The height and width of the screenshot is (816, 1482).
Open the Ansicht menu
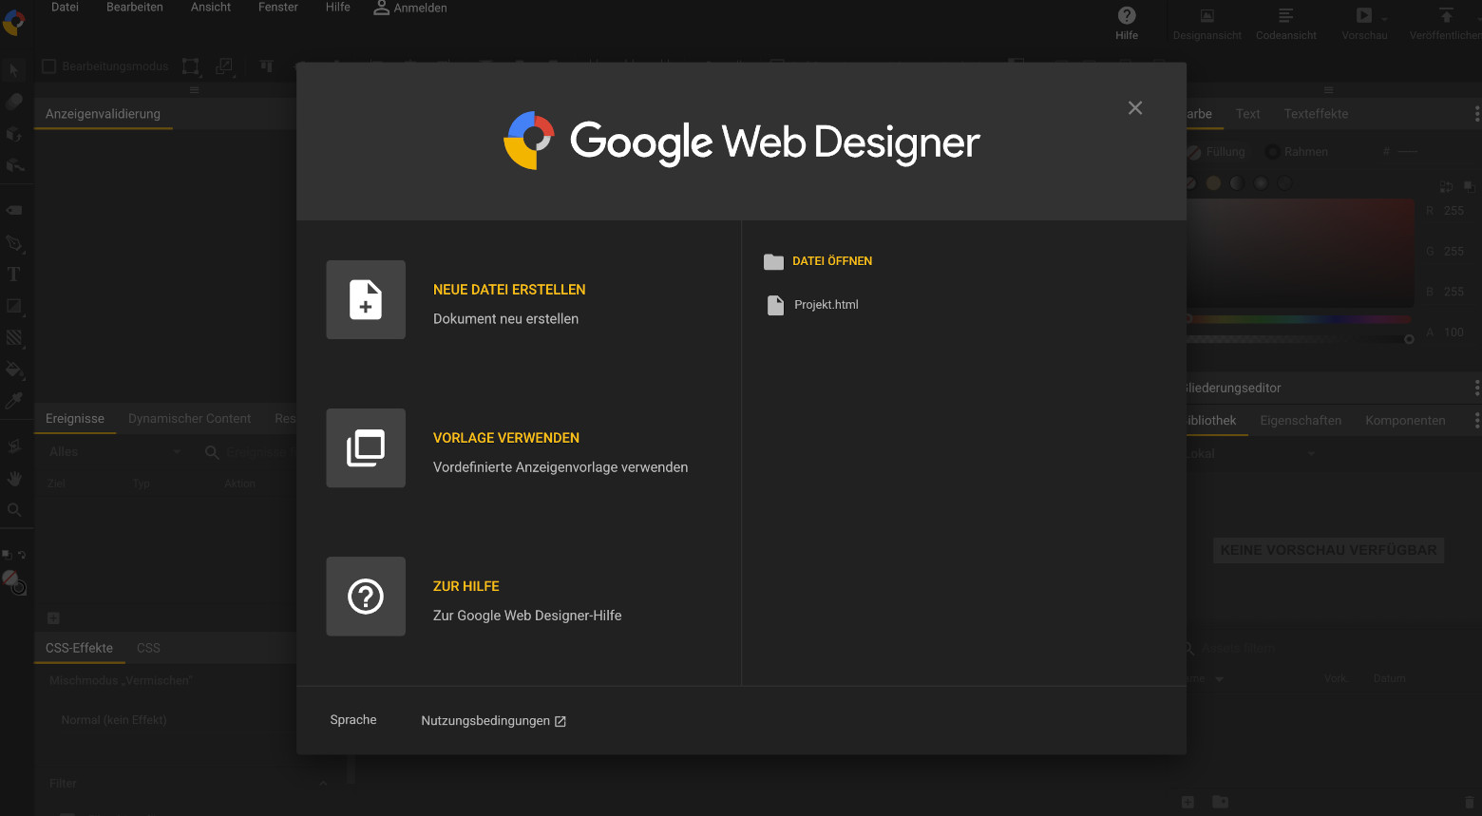pos(211,8)
